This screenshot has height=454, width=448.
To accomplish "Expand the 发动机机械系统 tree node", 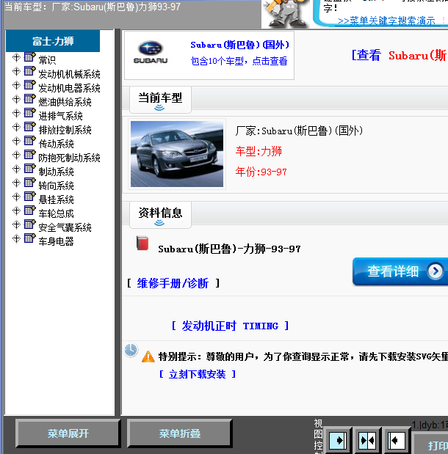I will tap(16, 71).
